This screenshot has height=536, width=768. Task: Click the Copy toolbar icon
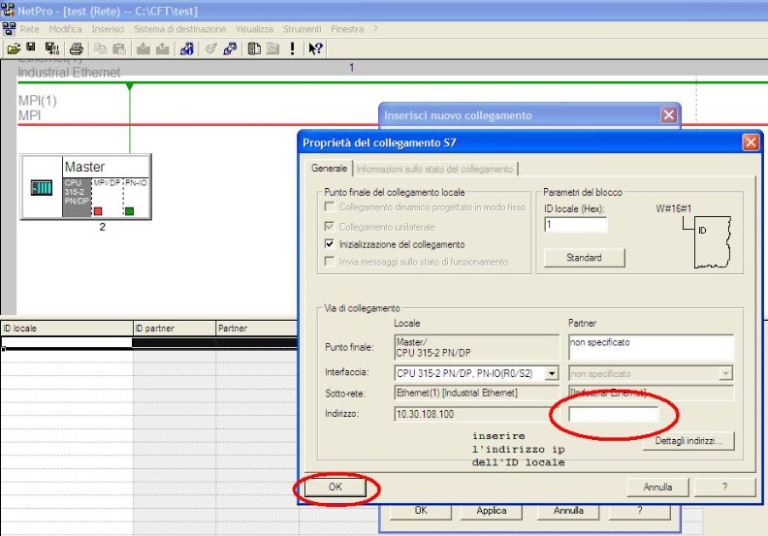coord(101,48)
